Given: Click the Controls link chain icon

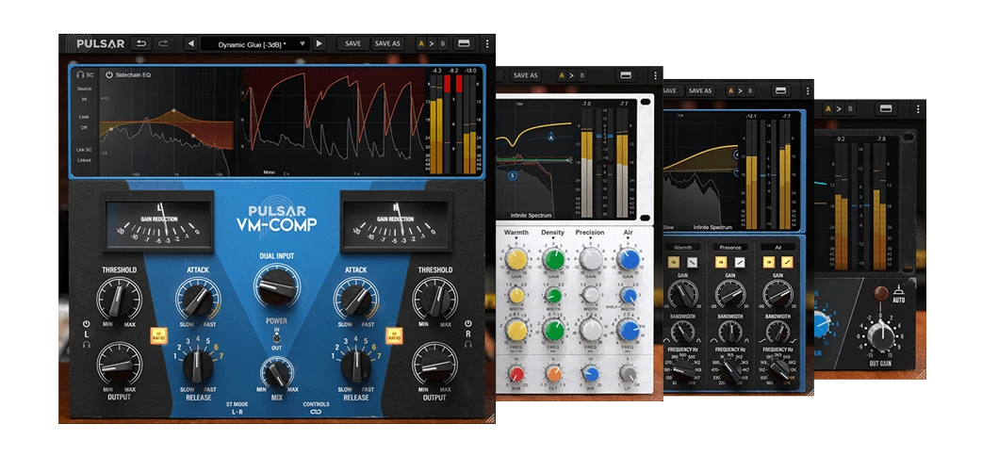Looking at the screenshot, I should [x=316, y=412].
